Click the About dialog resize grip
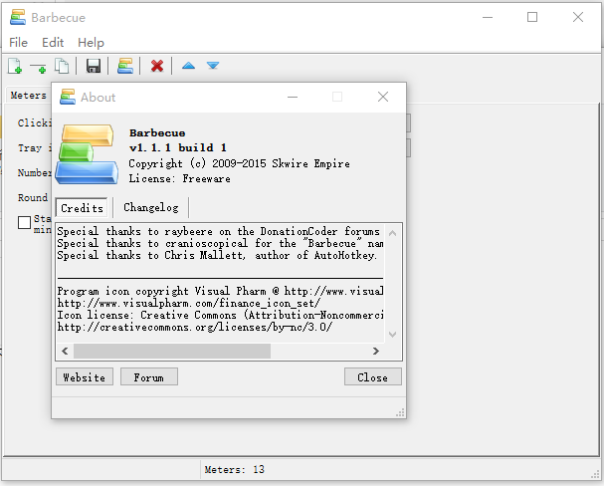This screenshot has width=604, height=486. pos(400,412)
